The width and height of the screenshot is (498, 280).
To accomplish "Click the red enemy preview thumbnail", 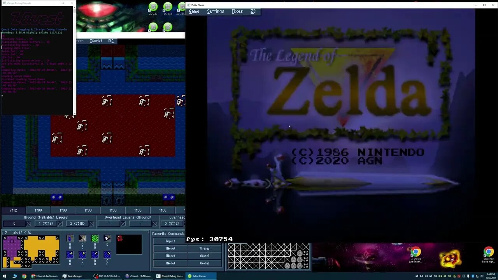I will click(x=120, y=238).
